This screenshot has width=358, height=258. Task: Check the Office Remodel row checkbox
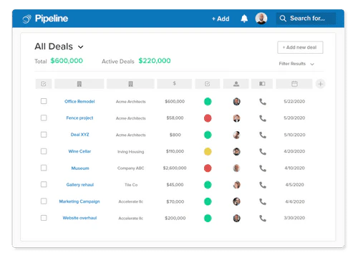click(44, 101)
